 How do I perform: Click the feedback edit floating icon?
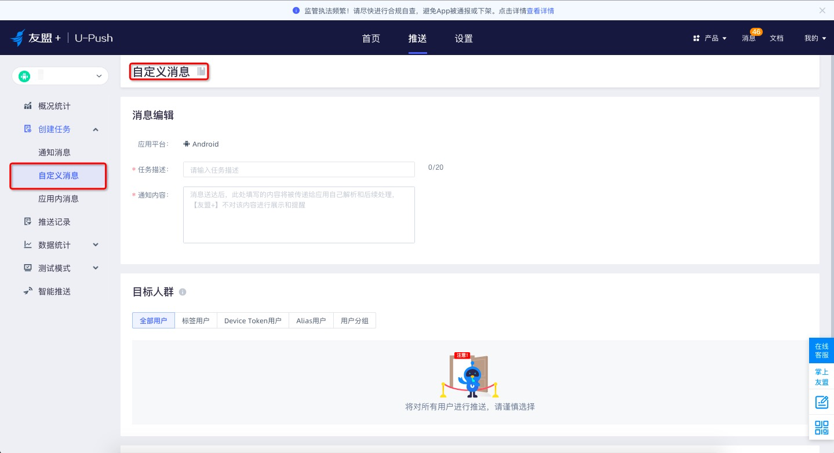[x=821, y=402]
